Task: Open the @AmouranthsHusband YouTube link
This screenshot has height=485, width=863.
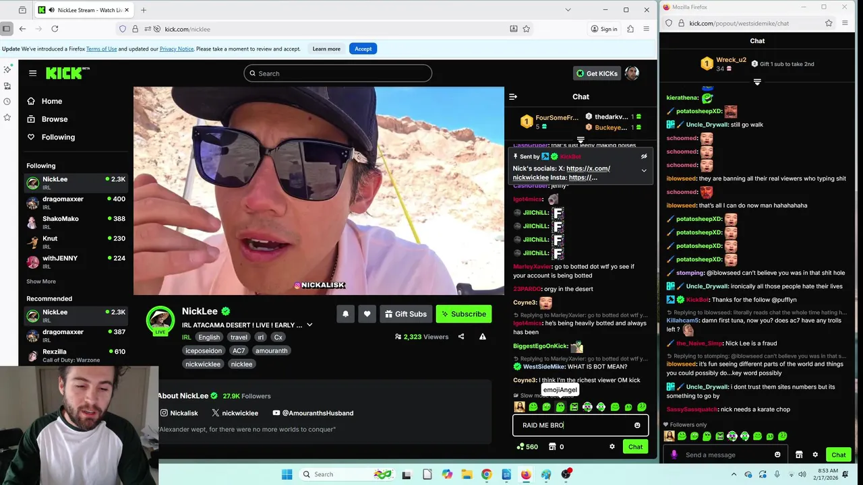Action: (x=313, y=413)
